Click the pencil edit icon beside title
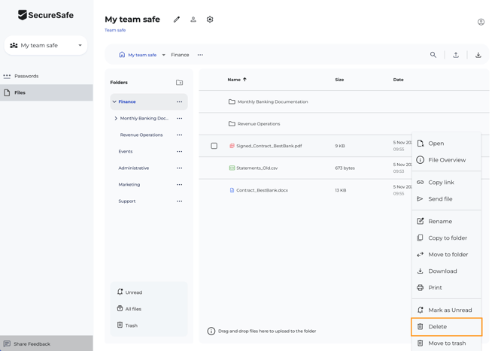504x351 pixels. tap(177, 20)
